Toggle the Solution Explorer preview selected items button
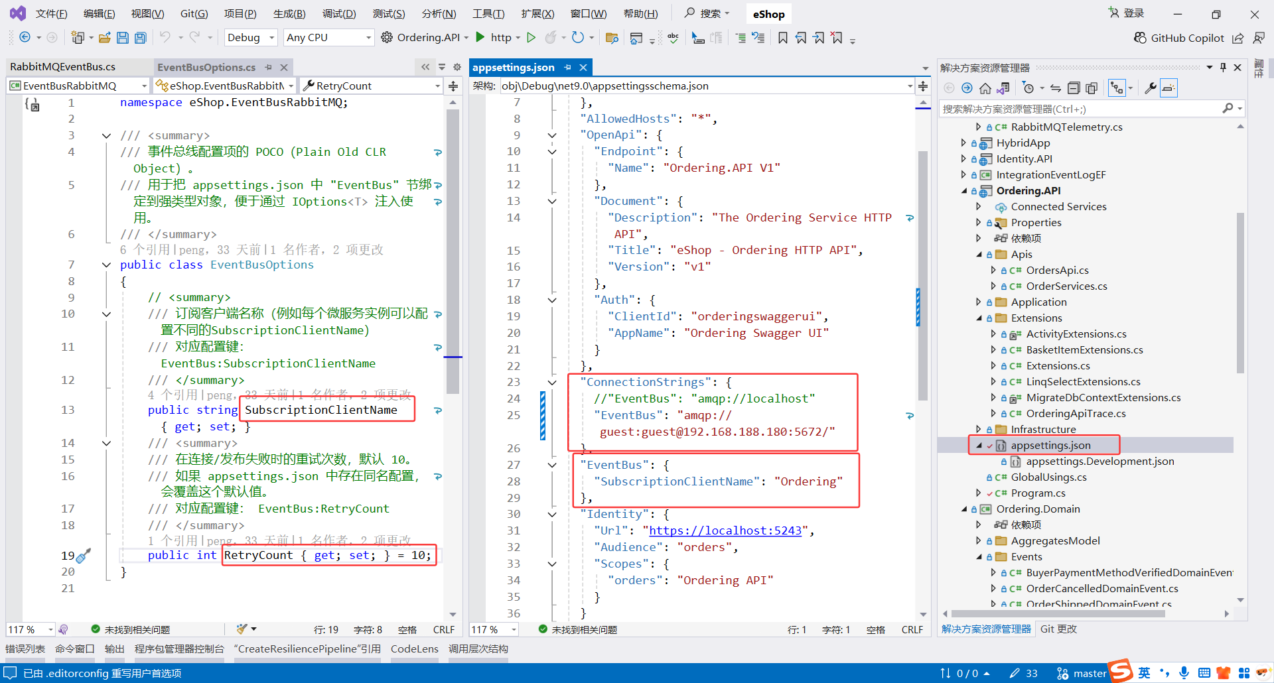This screenshot has height=683, width=1274. pos(1169,88)
